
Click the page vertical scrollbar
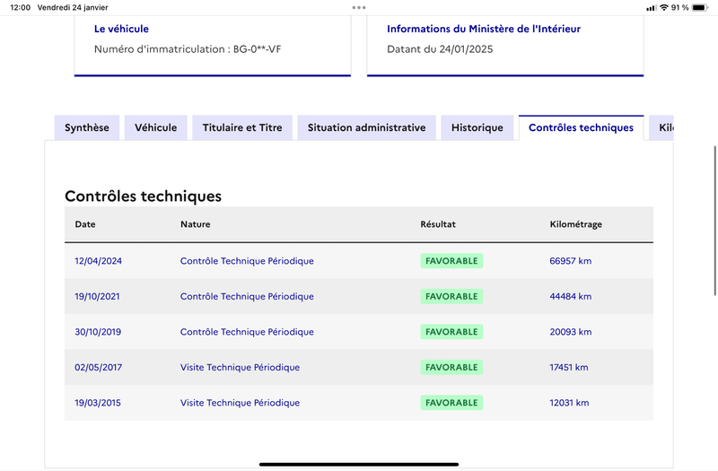coord(715,221)
